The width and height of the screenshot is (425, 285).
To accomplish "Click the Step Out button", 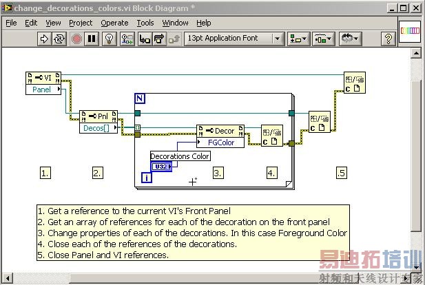I will click(x=174, y=39).
